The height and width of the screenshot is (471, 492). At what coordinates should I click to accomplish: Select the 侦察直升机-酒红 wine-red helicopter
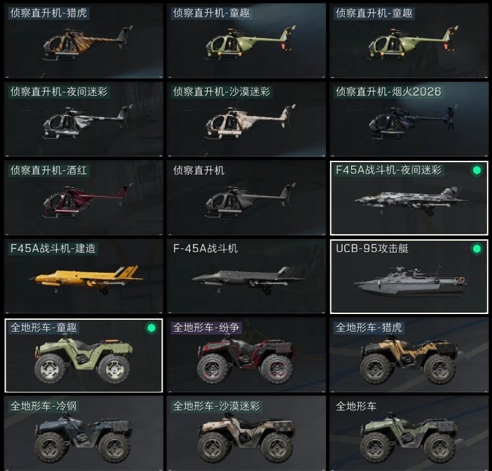84,198
